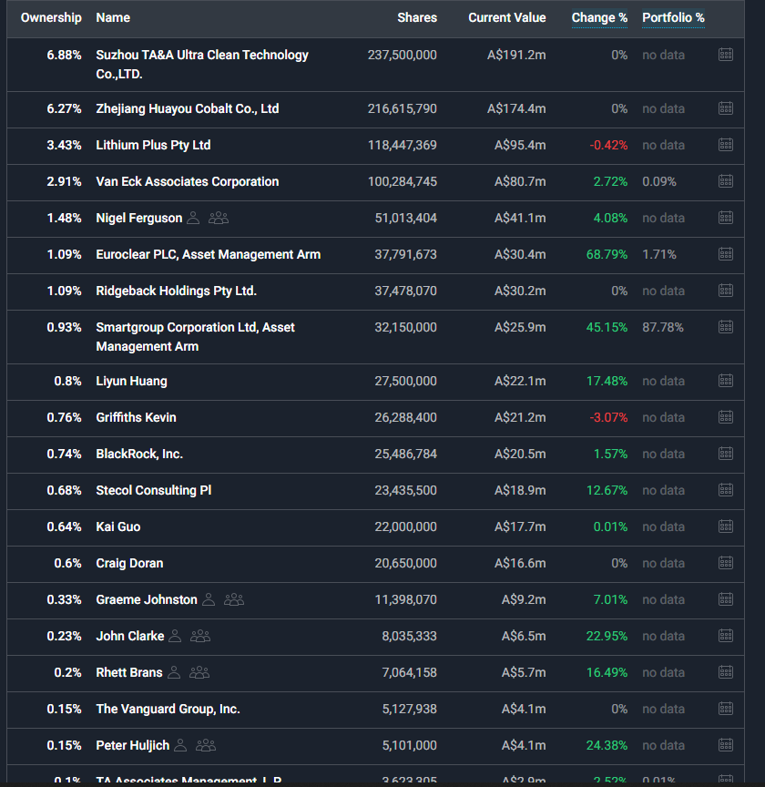Click calendar icon for John Clarke

(725, 636)
